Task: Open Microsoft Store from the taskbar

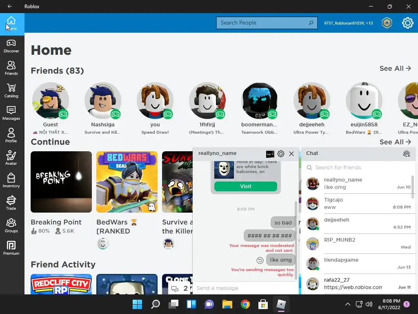Action: pos(263,304)
